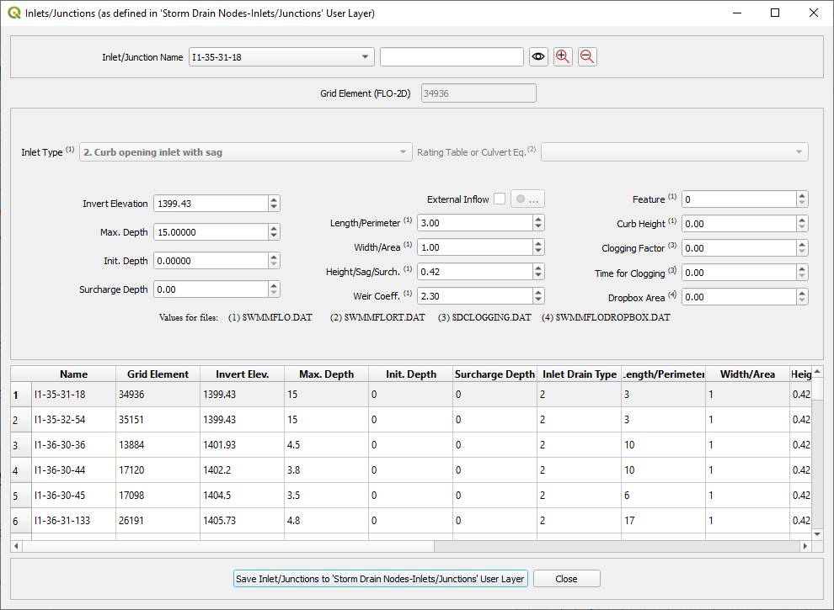This screenshot has height=610, width=834.
Task: Click the Invert Elev. column header
Action: 242,374
